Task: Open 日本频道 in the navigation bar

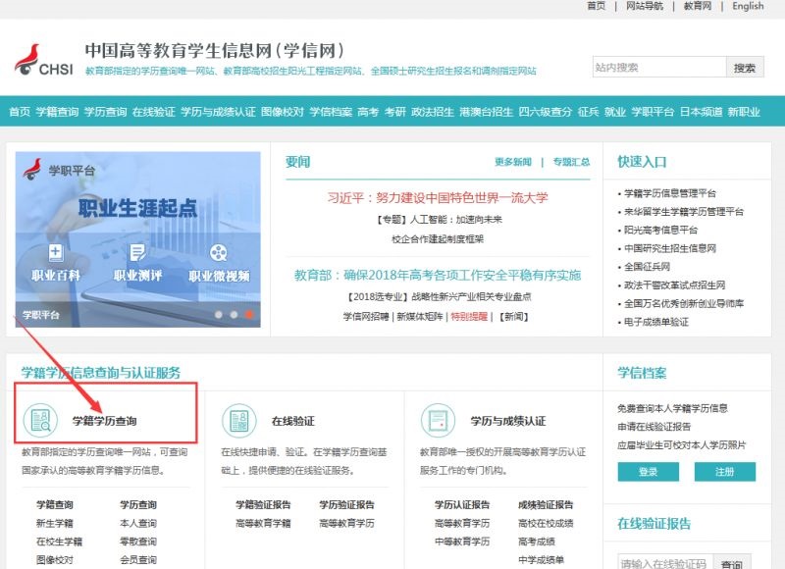Action: click(701, 112)
